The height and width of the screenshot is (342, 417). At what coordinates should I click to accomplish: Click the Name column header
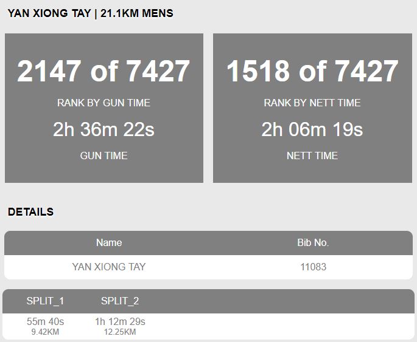tap(109, 242)
